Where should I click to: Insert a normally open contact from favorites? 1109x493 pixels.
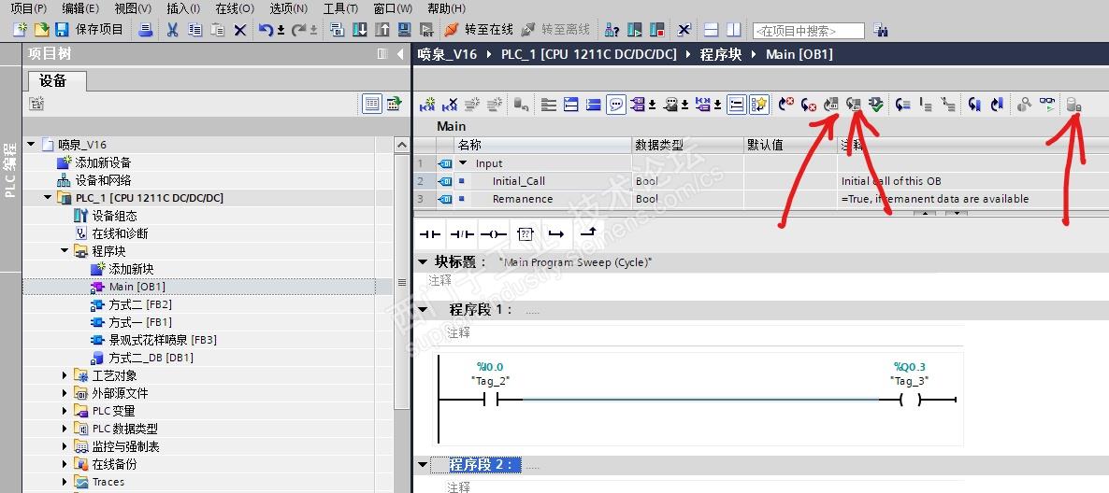click(429, 233)
